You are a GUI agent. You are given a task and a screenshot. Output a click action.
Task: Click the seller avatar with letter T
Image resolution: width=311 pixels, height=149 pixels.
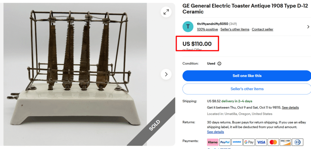(x=188, y=27)
